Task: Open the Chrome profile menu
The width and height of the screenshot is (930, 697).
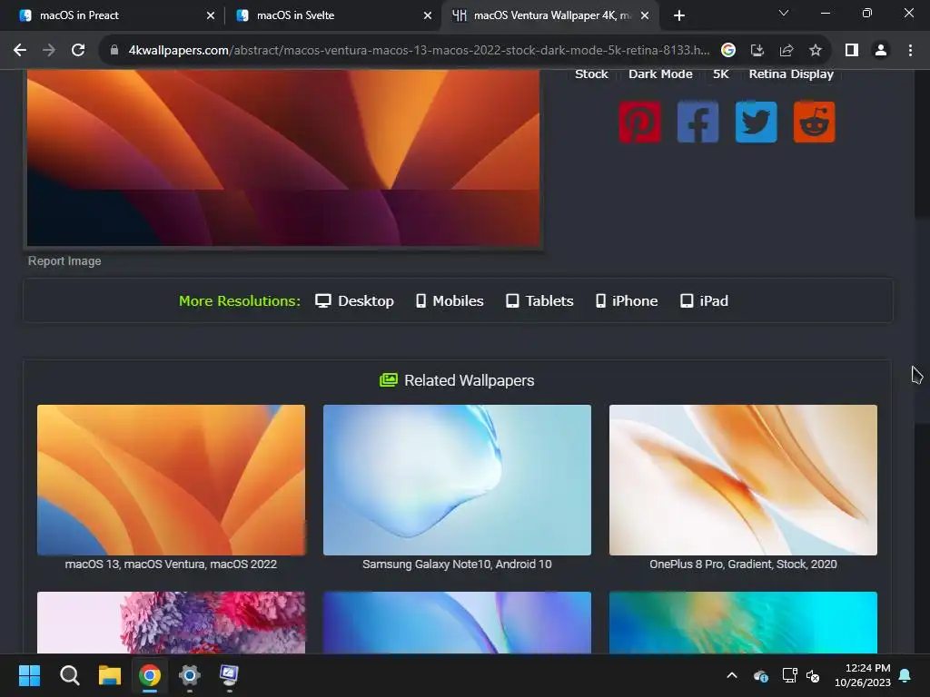Action: (x=881, y=51)
